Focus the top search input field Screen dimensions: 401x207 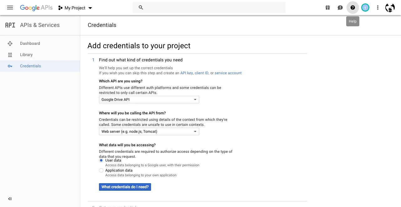click(x=209, y=8)
